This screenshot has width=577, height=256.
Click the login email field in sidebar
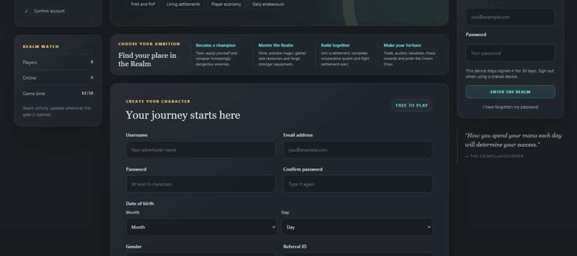pyautogui.click(x=510, y=17)
